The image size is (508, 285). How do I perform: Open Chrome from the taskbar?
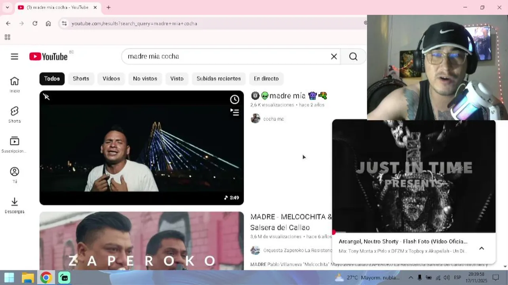click(46, 277)
